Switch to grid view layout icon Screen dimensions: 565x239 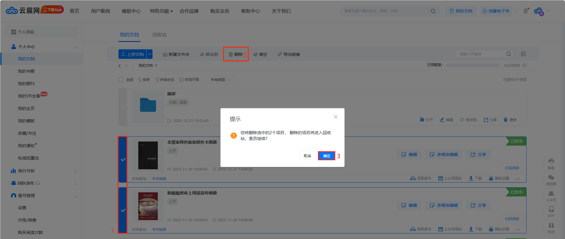tap(523, 54)
